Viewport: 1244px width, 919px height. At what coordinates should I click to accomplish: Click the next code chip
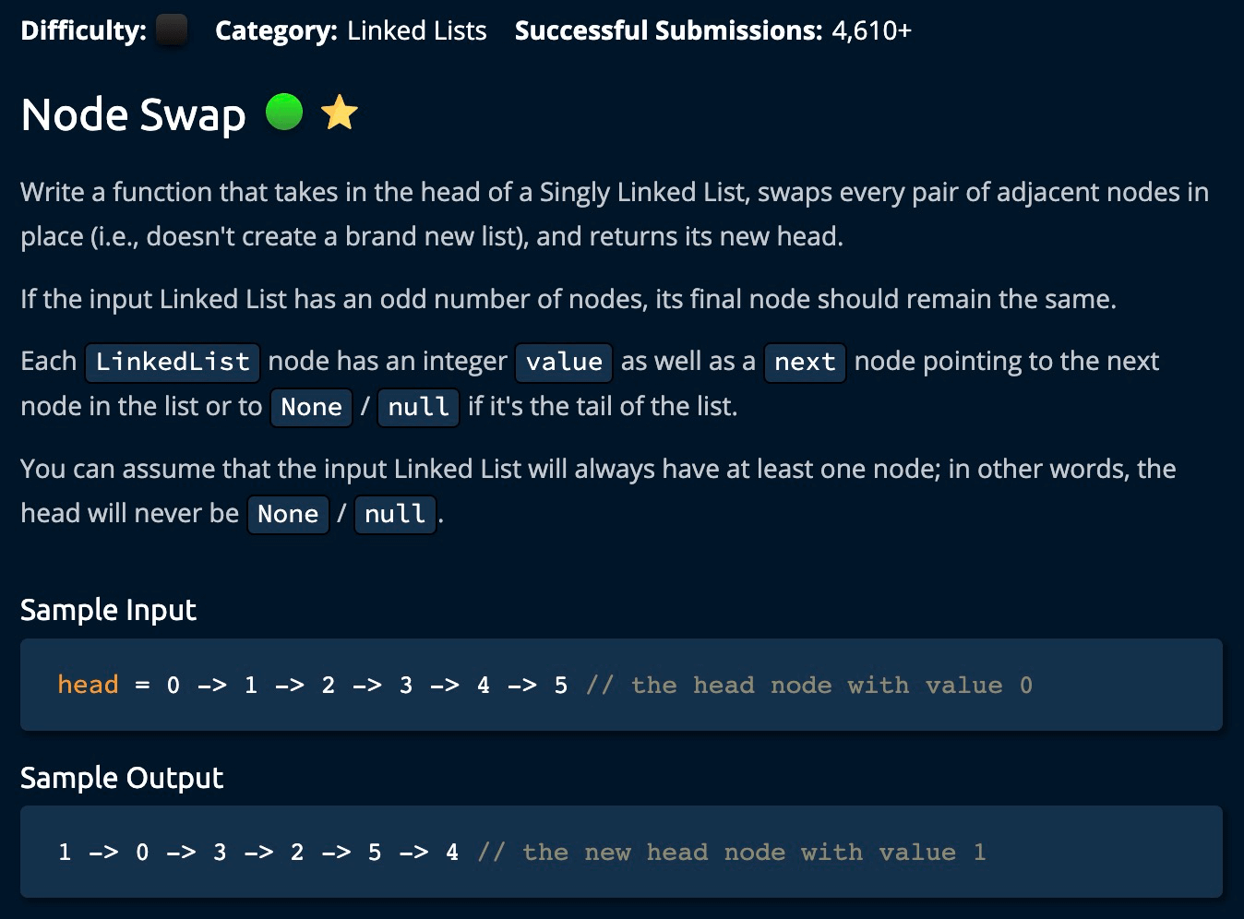point(805,362)
